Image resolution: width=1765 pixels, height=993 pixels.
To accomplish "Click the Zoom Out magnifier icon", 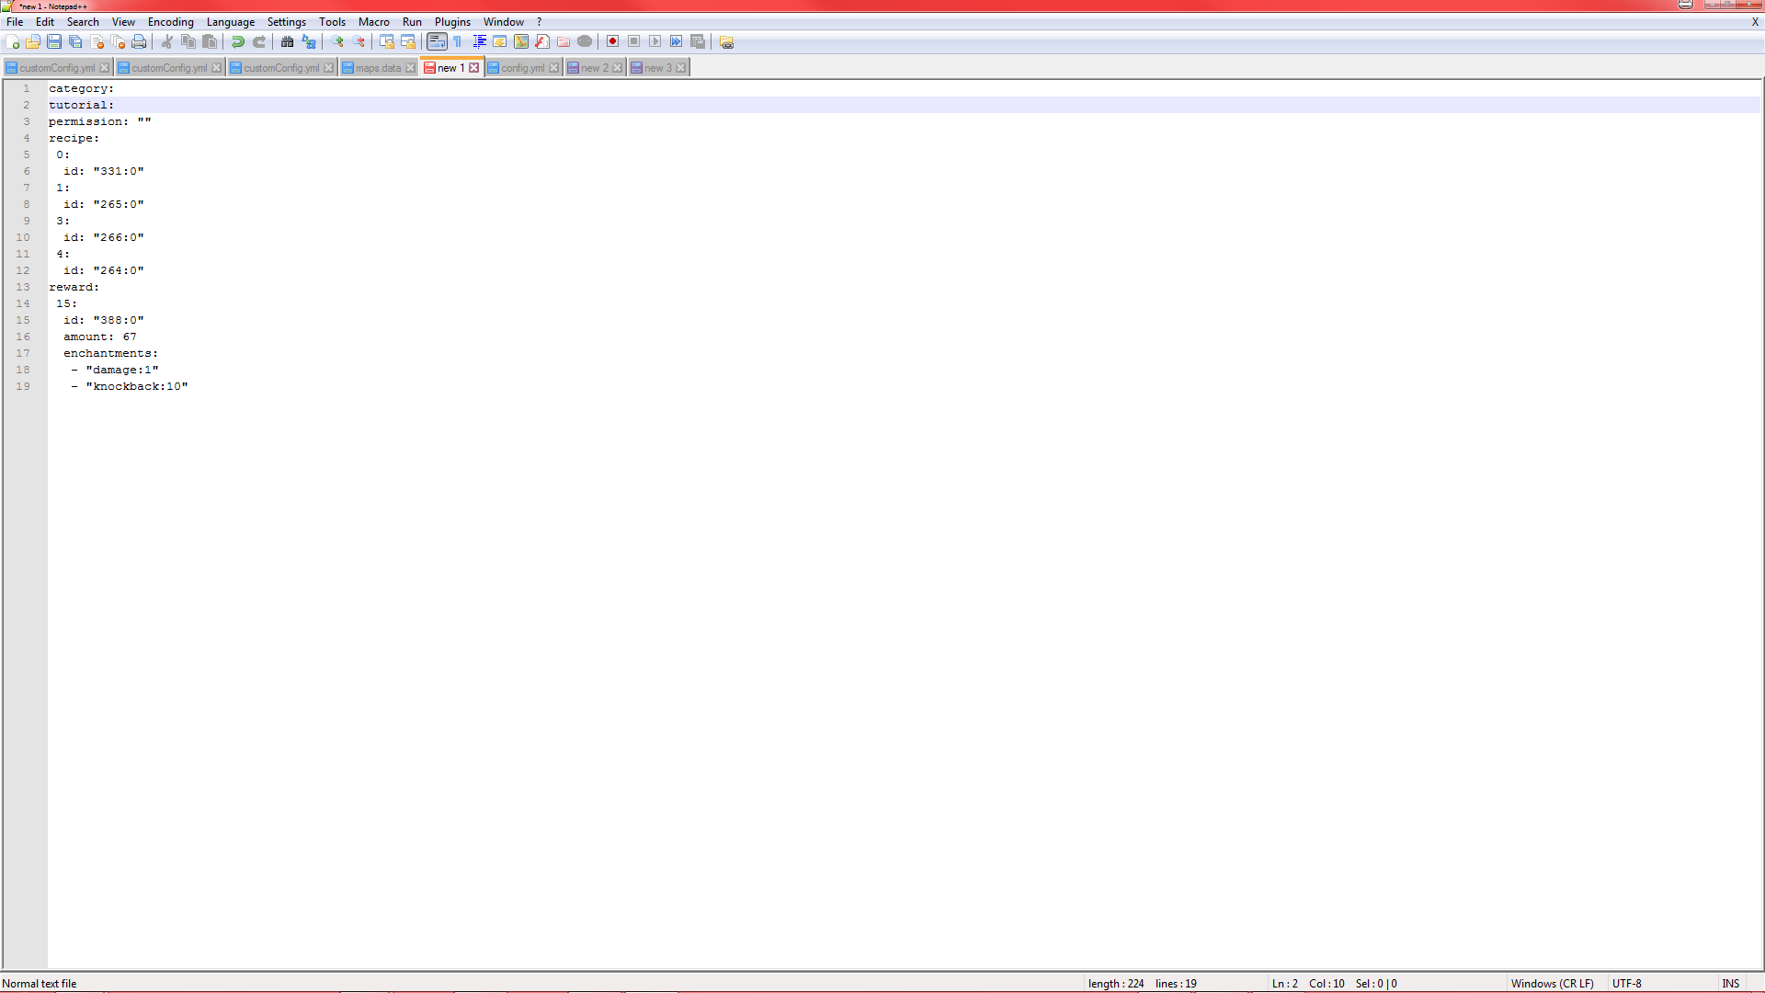I will 359,41.
